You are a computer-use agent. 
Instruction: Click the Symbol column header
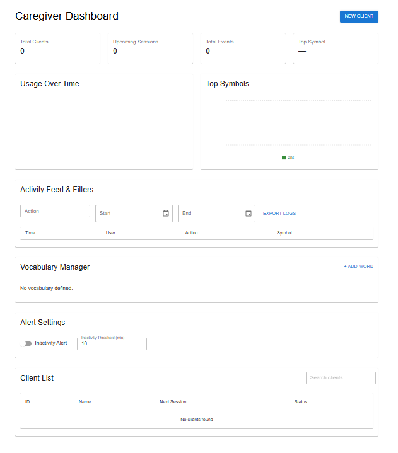point(284,233)
